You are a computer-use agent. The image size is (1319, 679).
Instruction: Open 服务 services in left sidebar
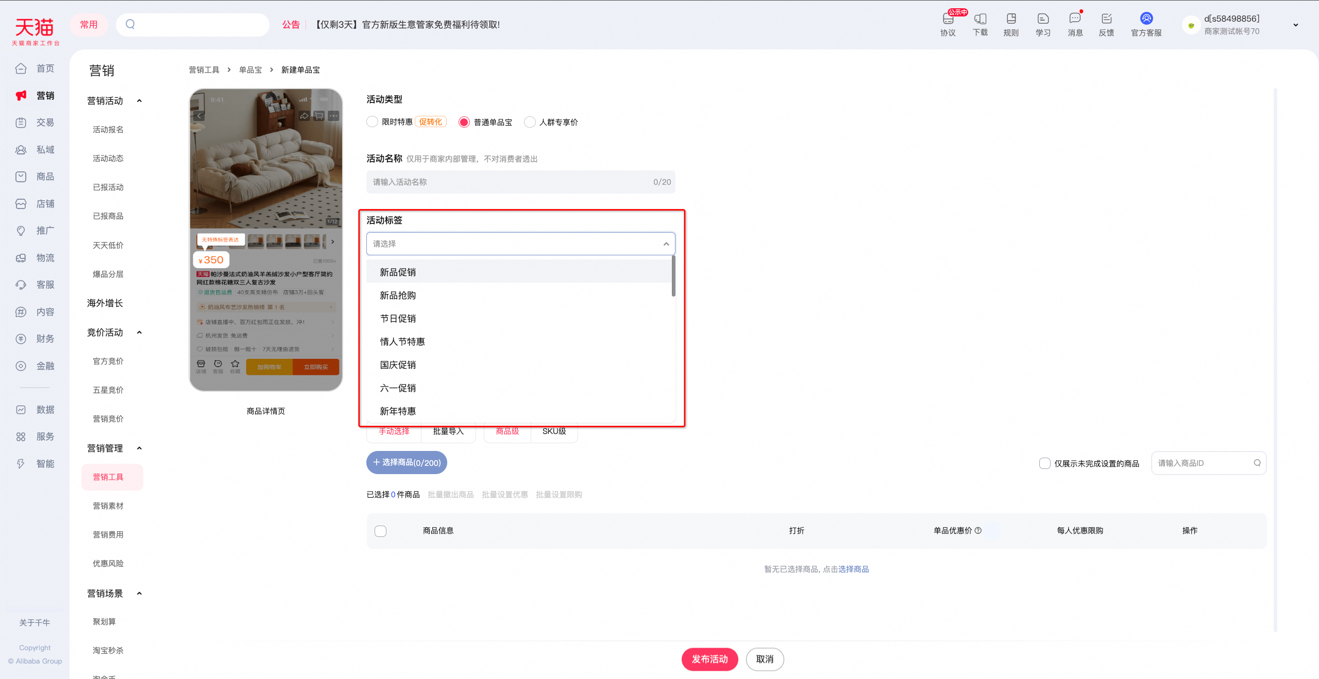point(35,437)
